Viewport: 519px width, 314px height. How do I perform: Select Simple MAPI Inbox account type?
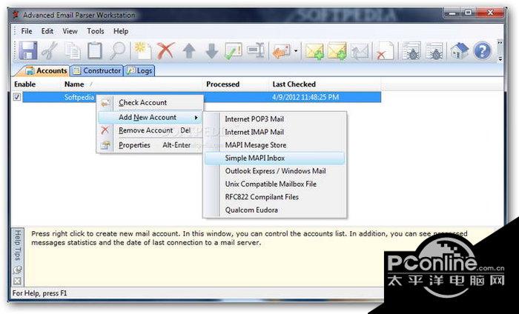click(x=275, y=158)
